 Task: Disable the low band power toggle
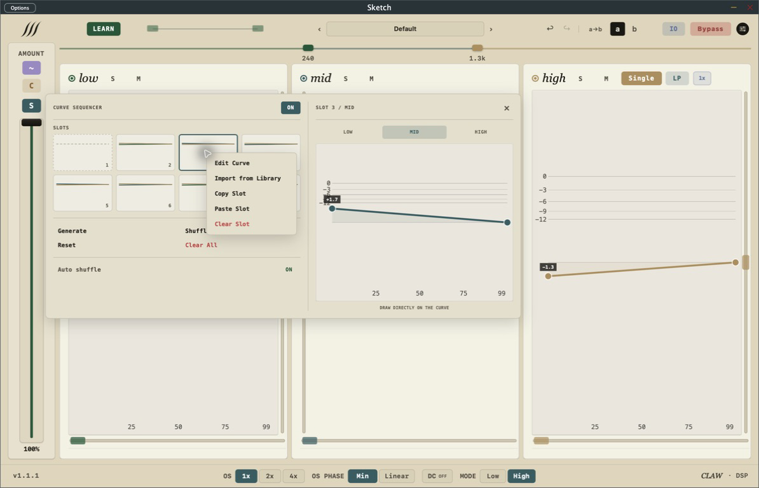click(72, 78)
